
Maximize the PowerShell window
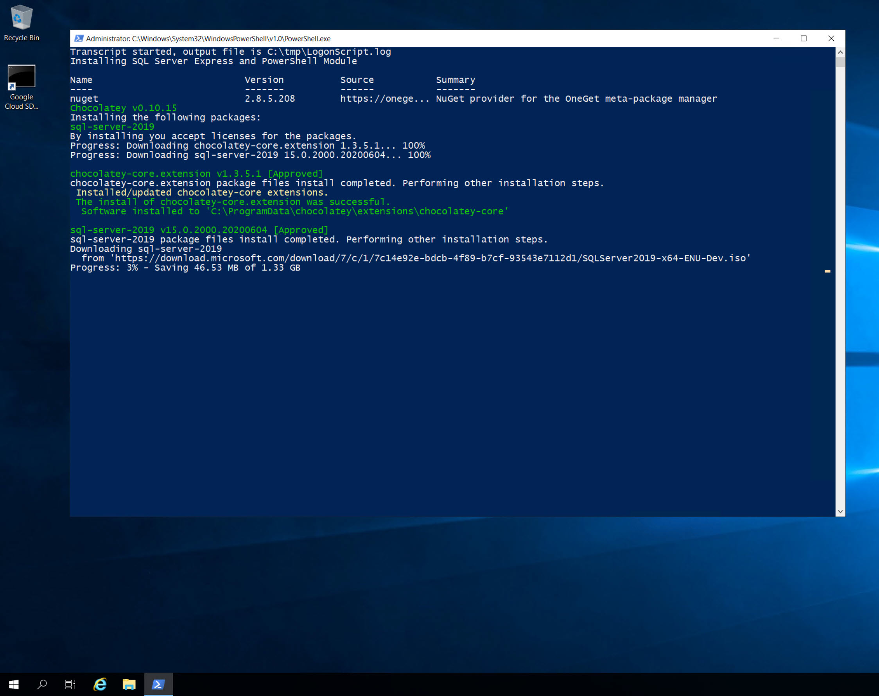[x=803, y=38]
